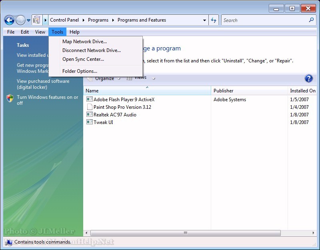Image resolution: width=320 pixels, height=250 pixels.
Task: Select Adobe Flash Player 9 ActiveX
Action: 124,100
